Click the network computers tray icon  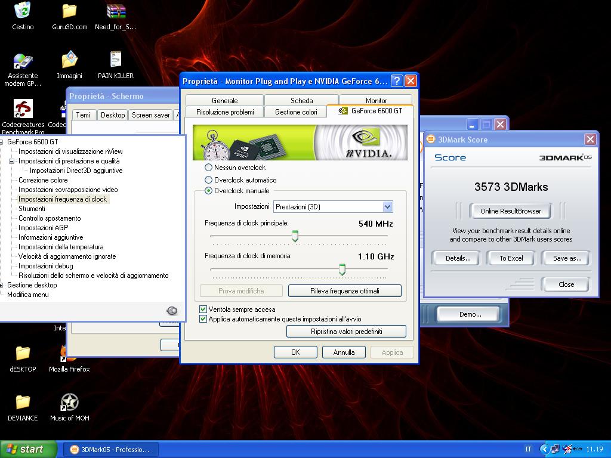[x=556, y=449]
